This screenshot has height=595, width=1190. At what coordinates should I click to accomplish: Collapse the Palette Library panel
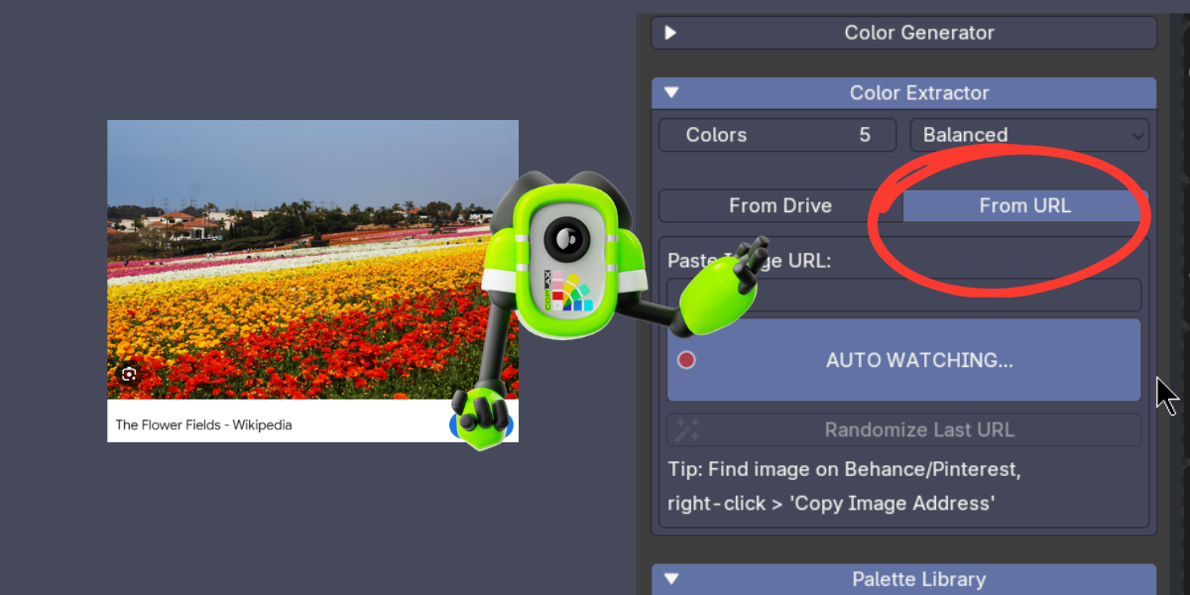(x=903, y=579)
